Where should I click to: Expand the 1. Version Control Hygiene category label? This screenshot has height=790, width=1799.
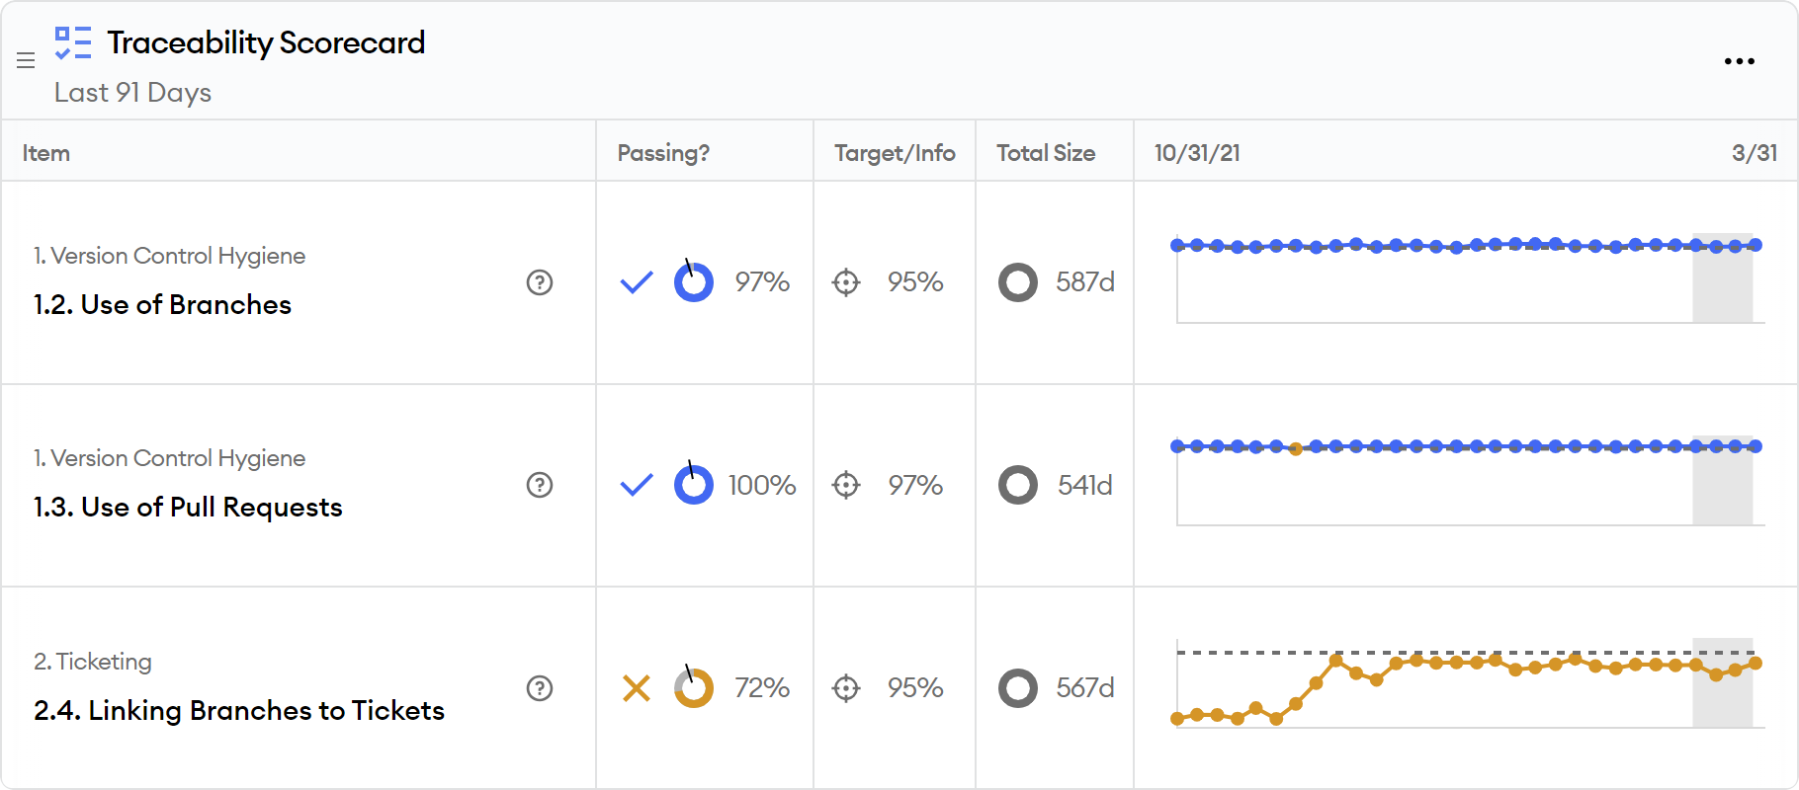tap(170, 256)
